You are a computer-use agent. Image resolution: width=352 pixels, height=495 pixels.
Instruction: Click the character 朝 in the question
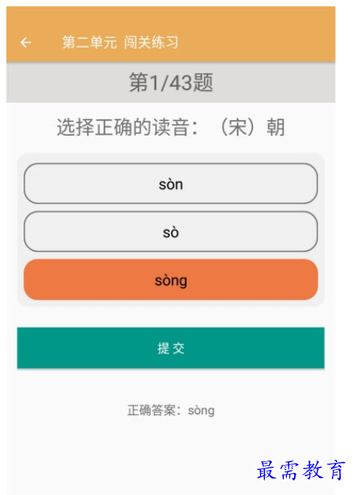click(276, 127)
